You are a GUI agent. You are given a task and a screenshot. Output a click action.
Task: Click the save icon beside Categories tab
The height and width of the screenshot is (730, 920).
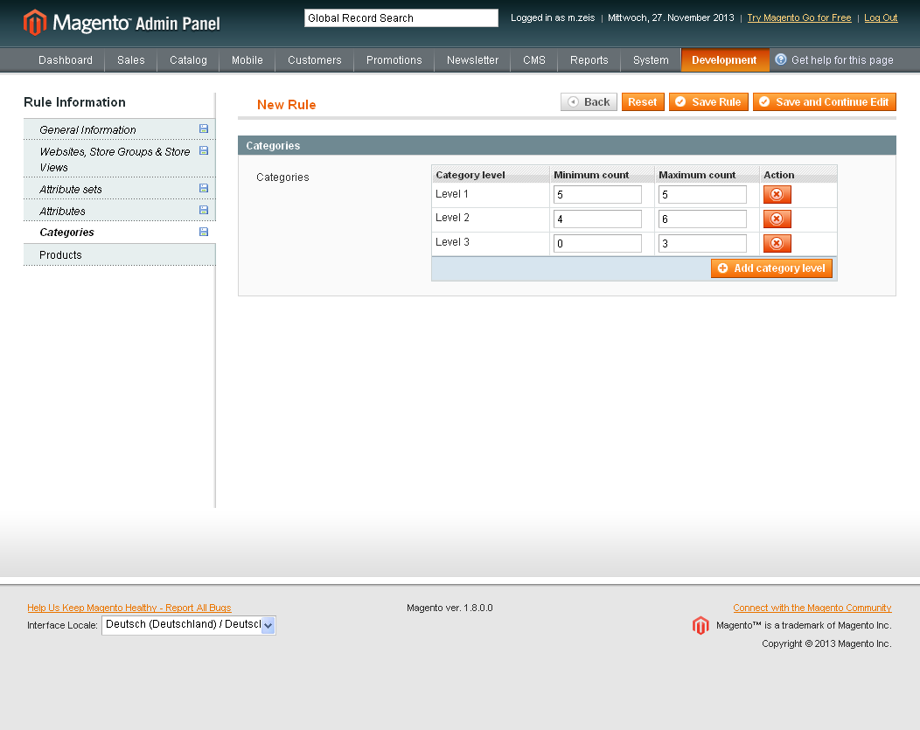click(204, 232)
